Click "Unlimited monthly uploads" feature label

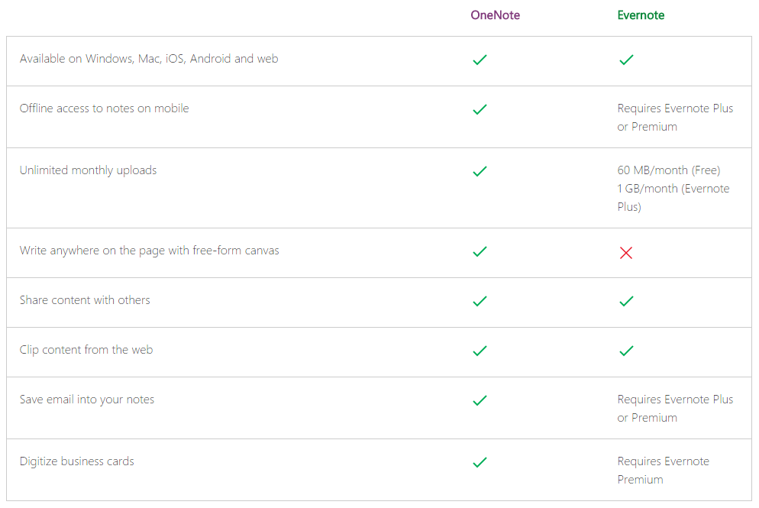point(88,170)
